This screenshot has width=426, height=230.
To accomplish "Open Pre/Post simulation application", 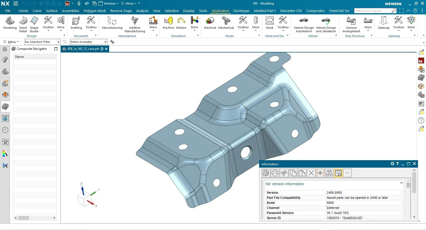I will tap(169, 23).
